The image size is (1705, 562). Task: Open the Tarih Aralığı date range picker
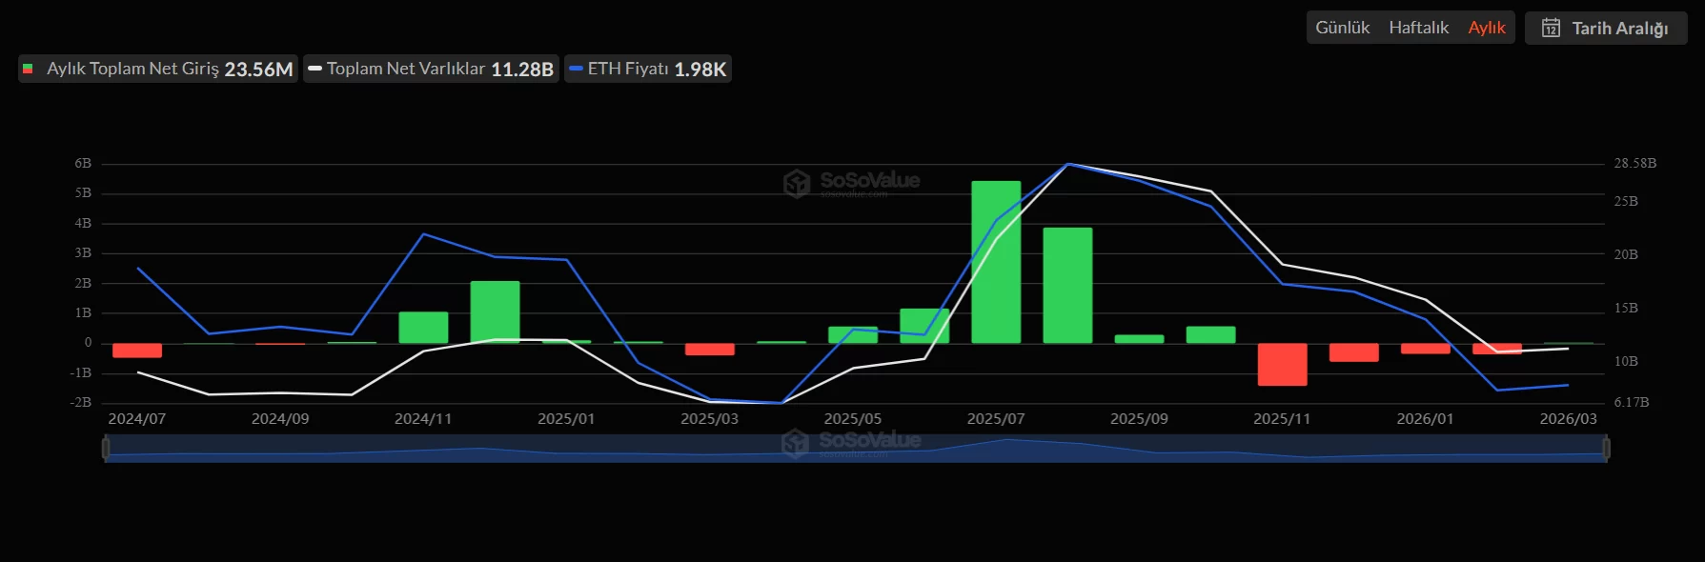pyautogui.click(x=1606, y=29)
